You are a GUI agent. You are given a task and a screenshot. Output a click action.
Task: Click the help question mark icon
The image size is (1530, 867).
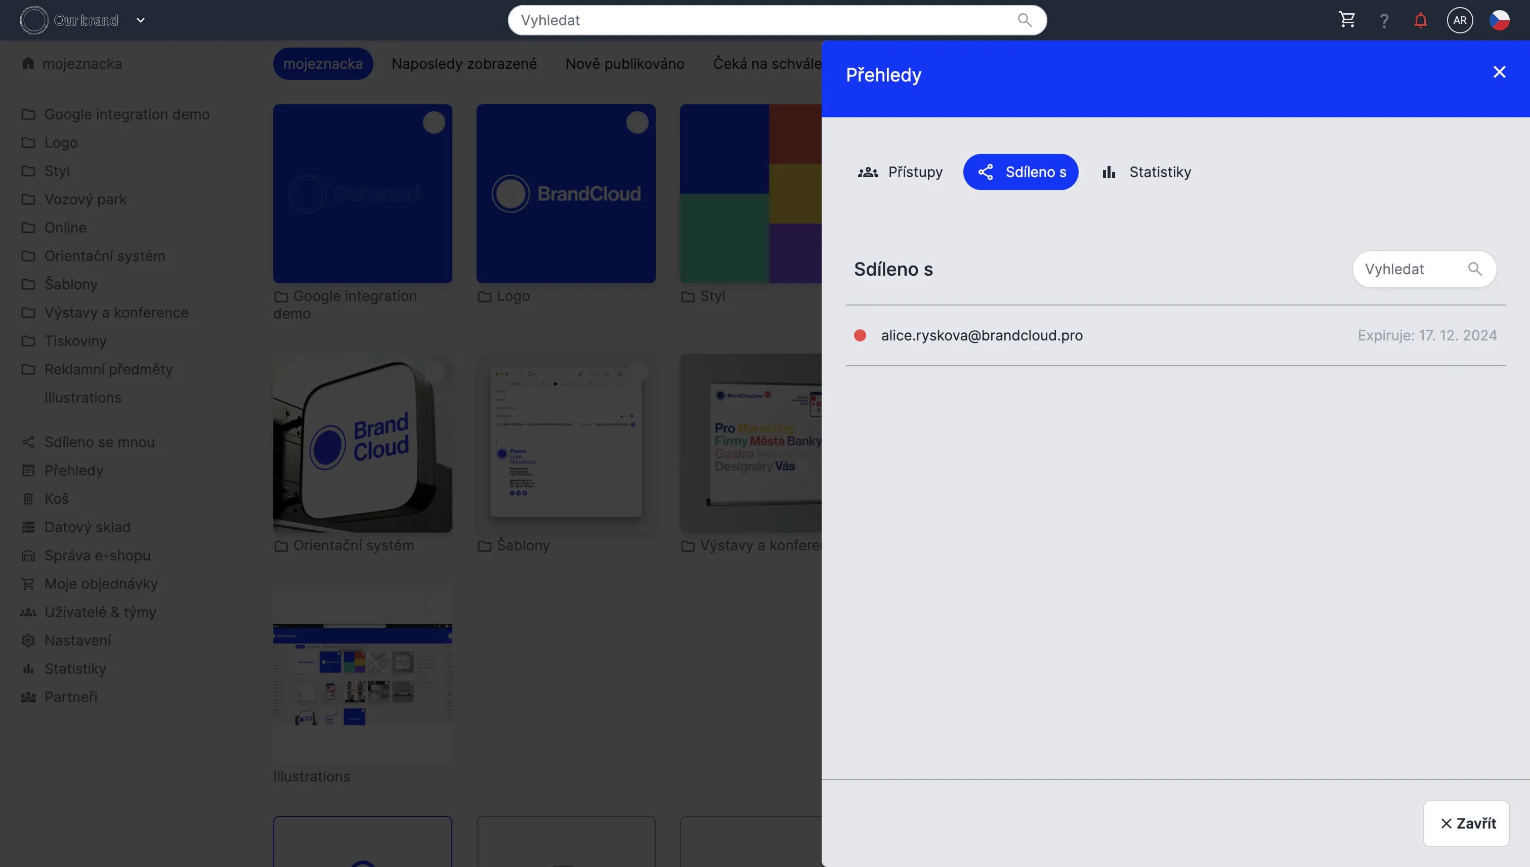click(1384, 21)
